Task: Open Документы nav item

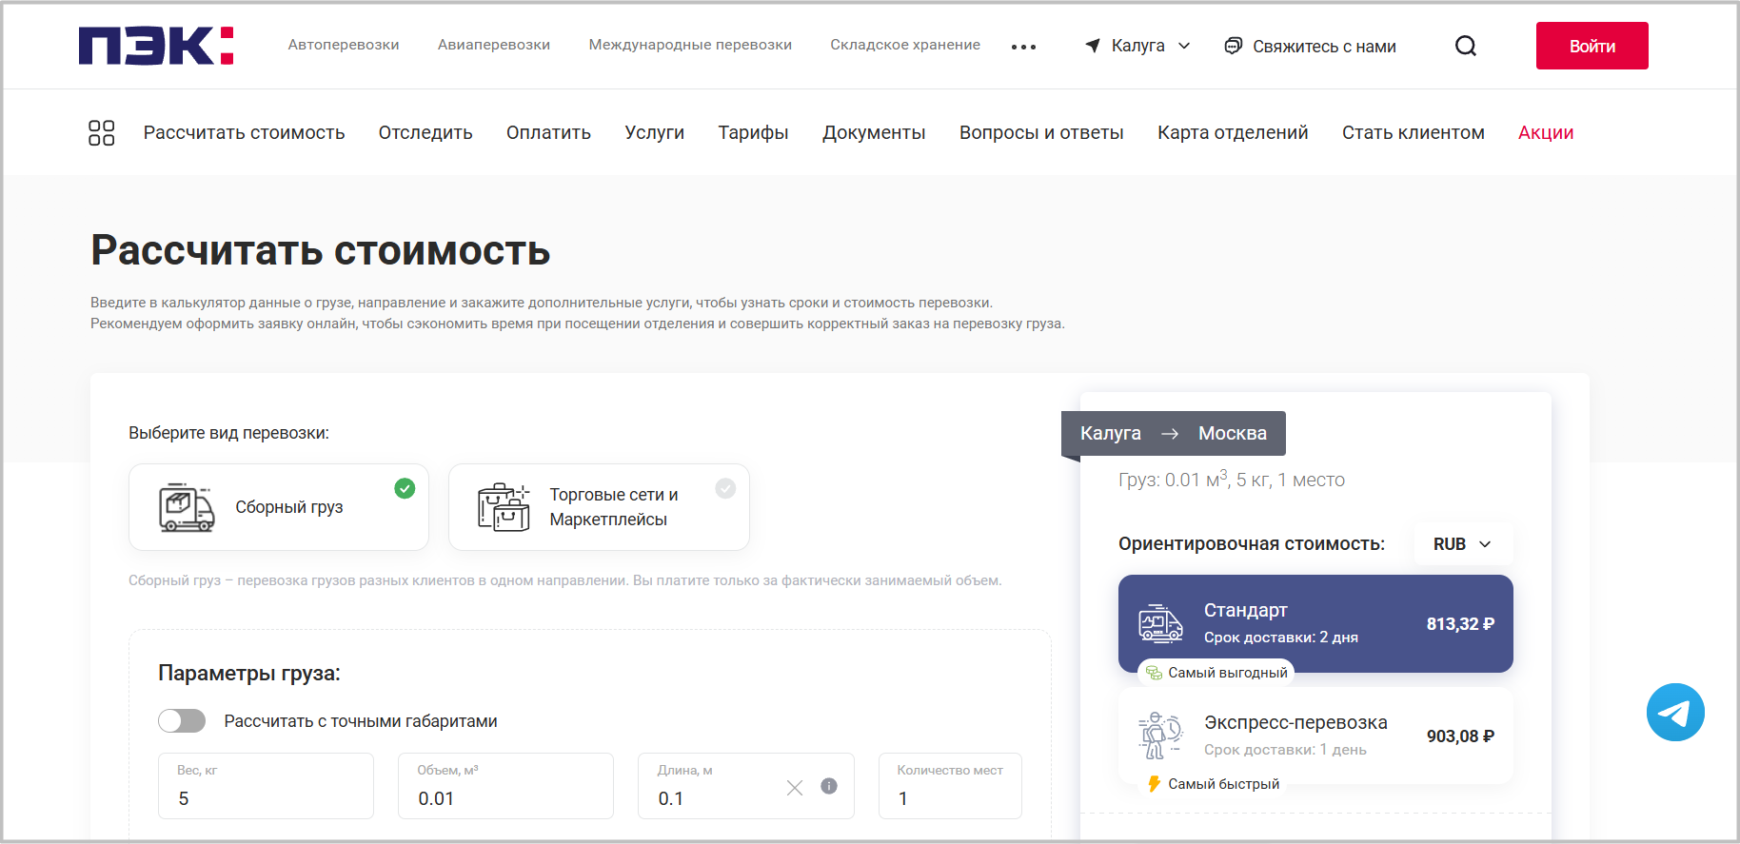Action: click(x=874, y=132)
